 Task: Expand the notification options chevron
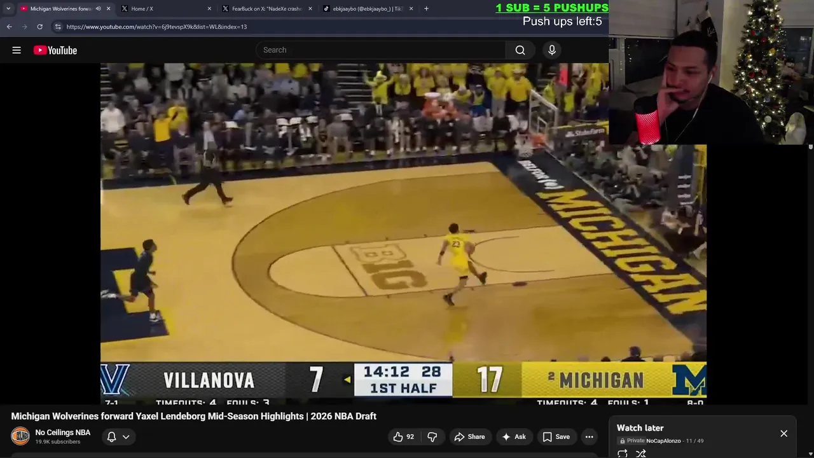(x=126, y=436)
